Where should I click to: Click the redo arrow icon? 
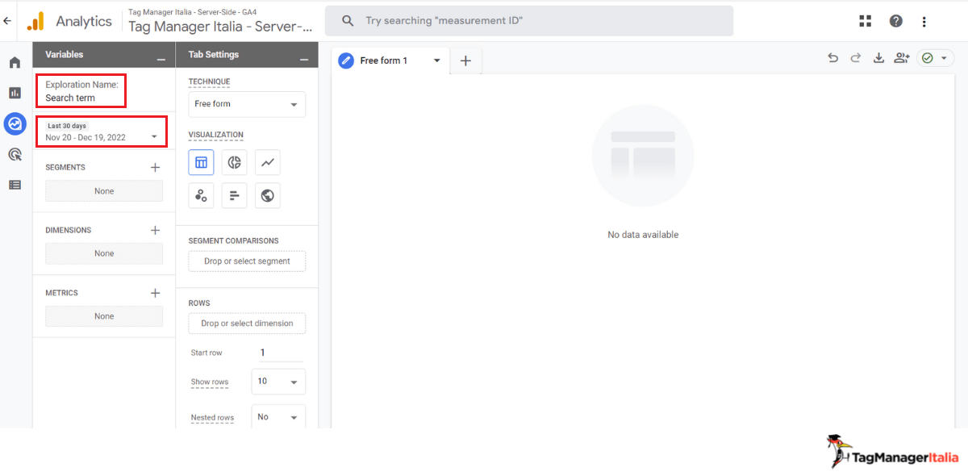[856, 58]
